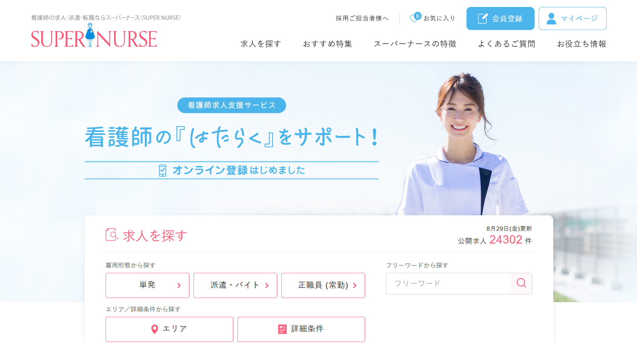Expand 単発 job type via arrow

[179, 285]
